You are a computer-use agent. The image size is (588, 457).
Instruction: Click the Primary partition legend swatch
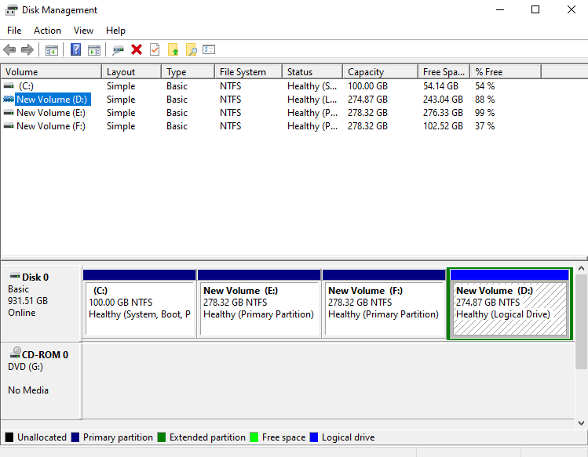click(75, 437)
